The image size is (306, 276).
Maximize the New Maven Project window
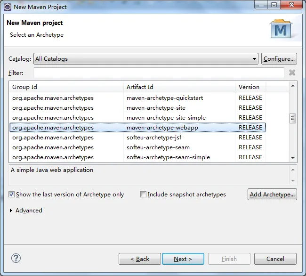(x=274, y=5)
